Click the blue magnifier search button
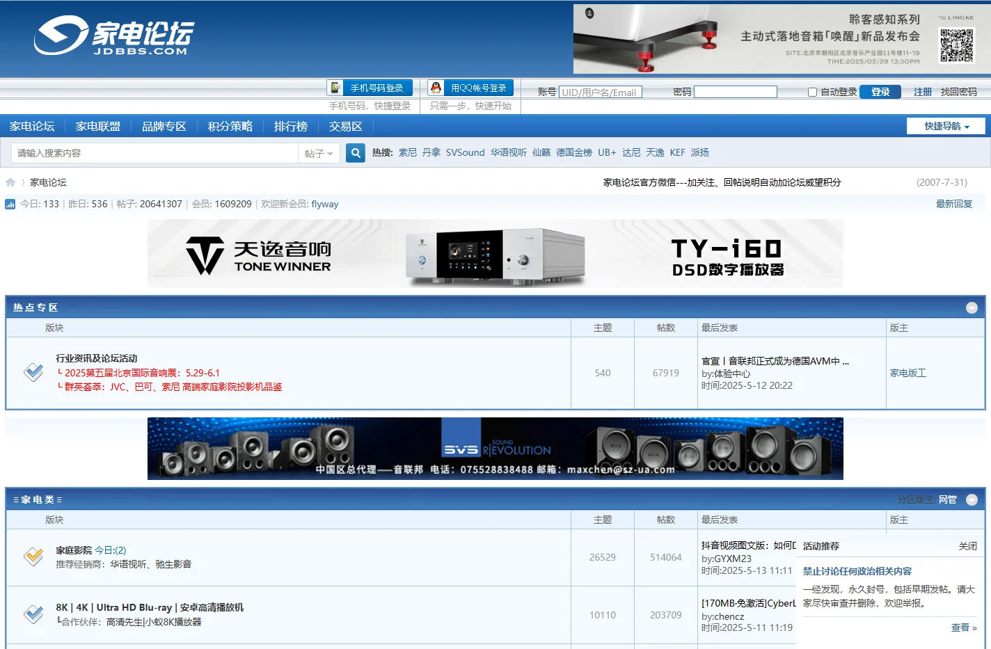The width and height of the screenshot is (991, 649). (356, 153)
